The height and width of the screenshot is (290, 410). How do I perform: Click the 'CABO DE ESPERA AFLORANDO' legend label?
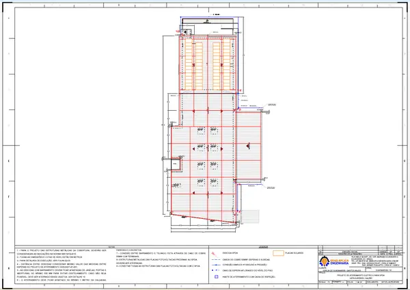(246, 270)
